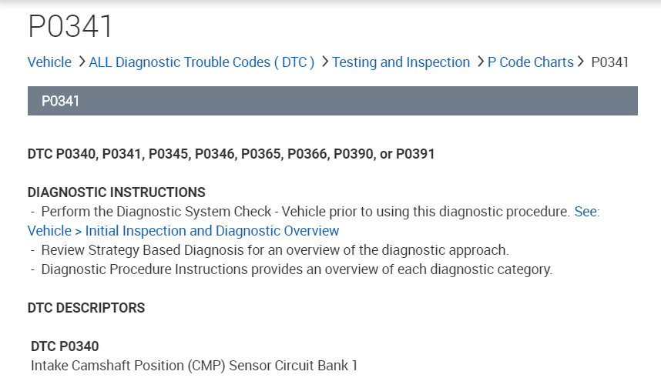
Task: Click chevron after Testing and Inspection
Action: pyautogui.click(x=480, y=62)
